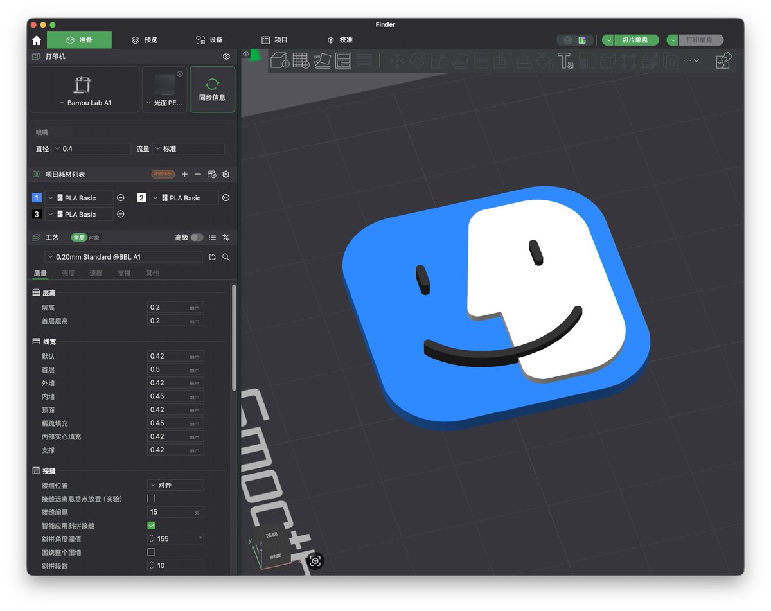Image resolution: width=771 pixels, height=611 pixels.
Task: Save the process preset with disk icon
Action: click(213, 257)
